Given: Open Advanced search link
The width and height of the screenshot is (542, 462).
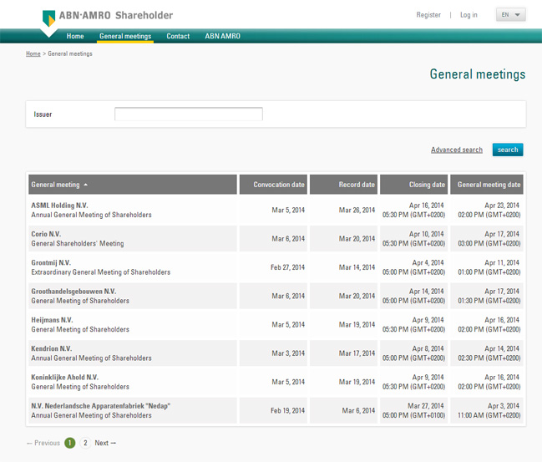Looking at the screenshot, I should (457, 150).
